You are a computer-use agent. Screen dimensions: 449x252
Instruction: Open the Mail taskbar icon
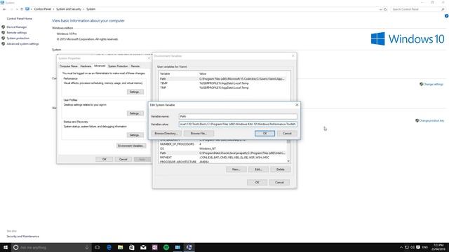tap(143, 247)
